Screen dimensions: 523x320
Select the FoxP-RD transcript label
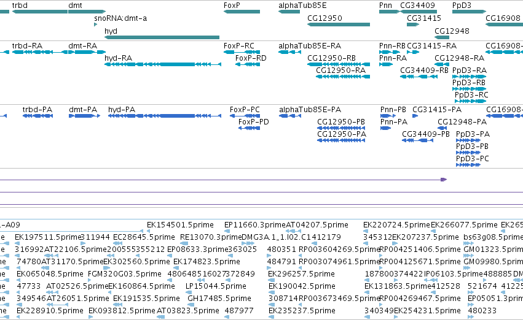click(x=251, y=58)
